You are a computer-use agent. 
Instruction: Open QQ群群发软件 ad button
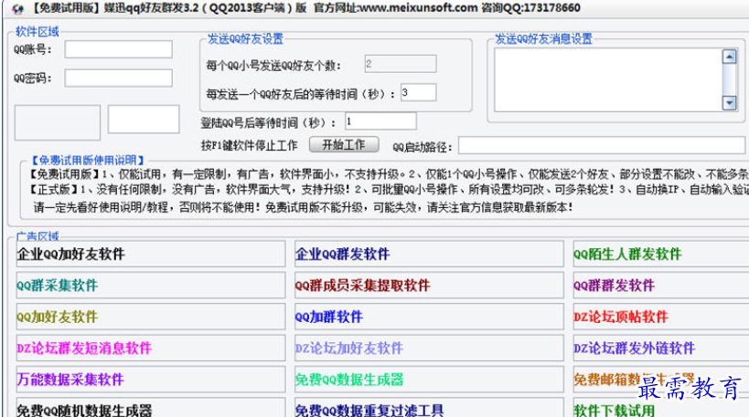point(661,286)
